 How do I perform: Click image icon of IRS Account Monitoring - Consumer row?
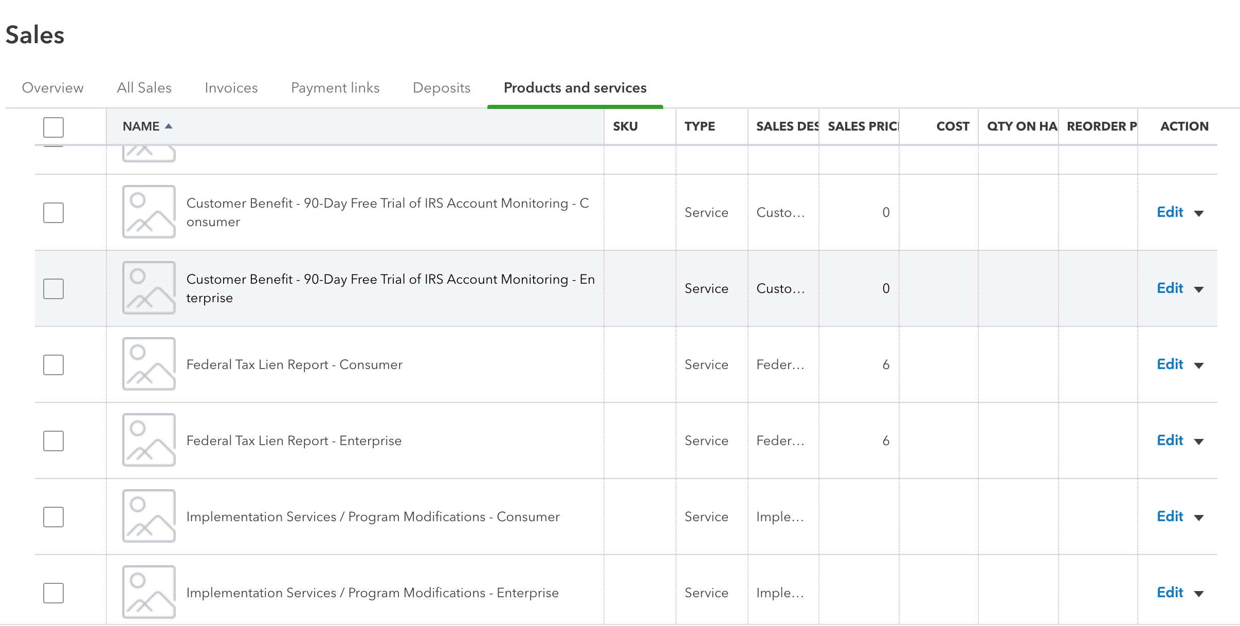pos(149,212)
